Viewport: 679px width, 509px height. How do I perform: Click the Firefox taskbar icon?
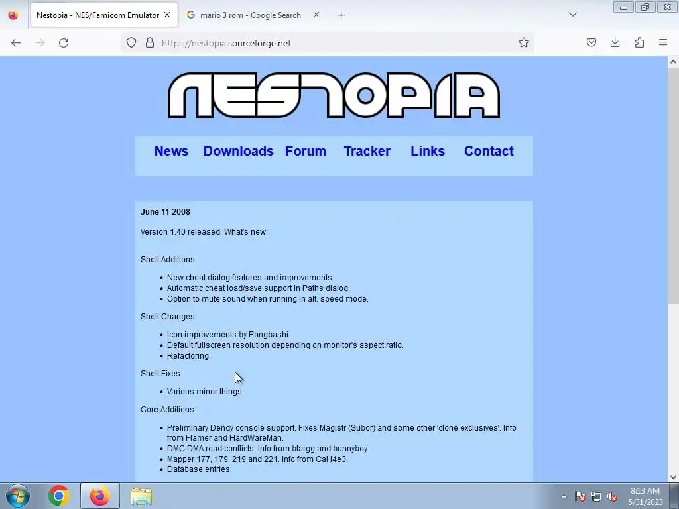[99, 496]
